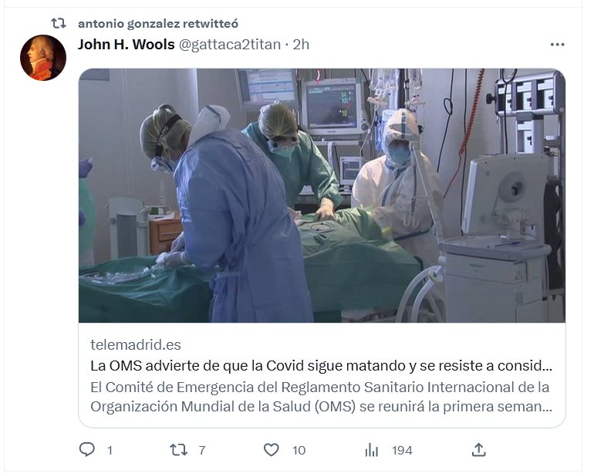Click the John H. Wools display name

tap(127, 45)
